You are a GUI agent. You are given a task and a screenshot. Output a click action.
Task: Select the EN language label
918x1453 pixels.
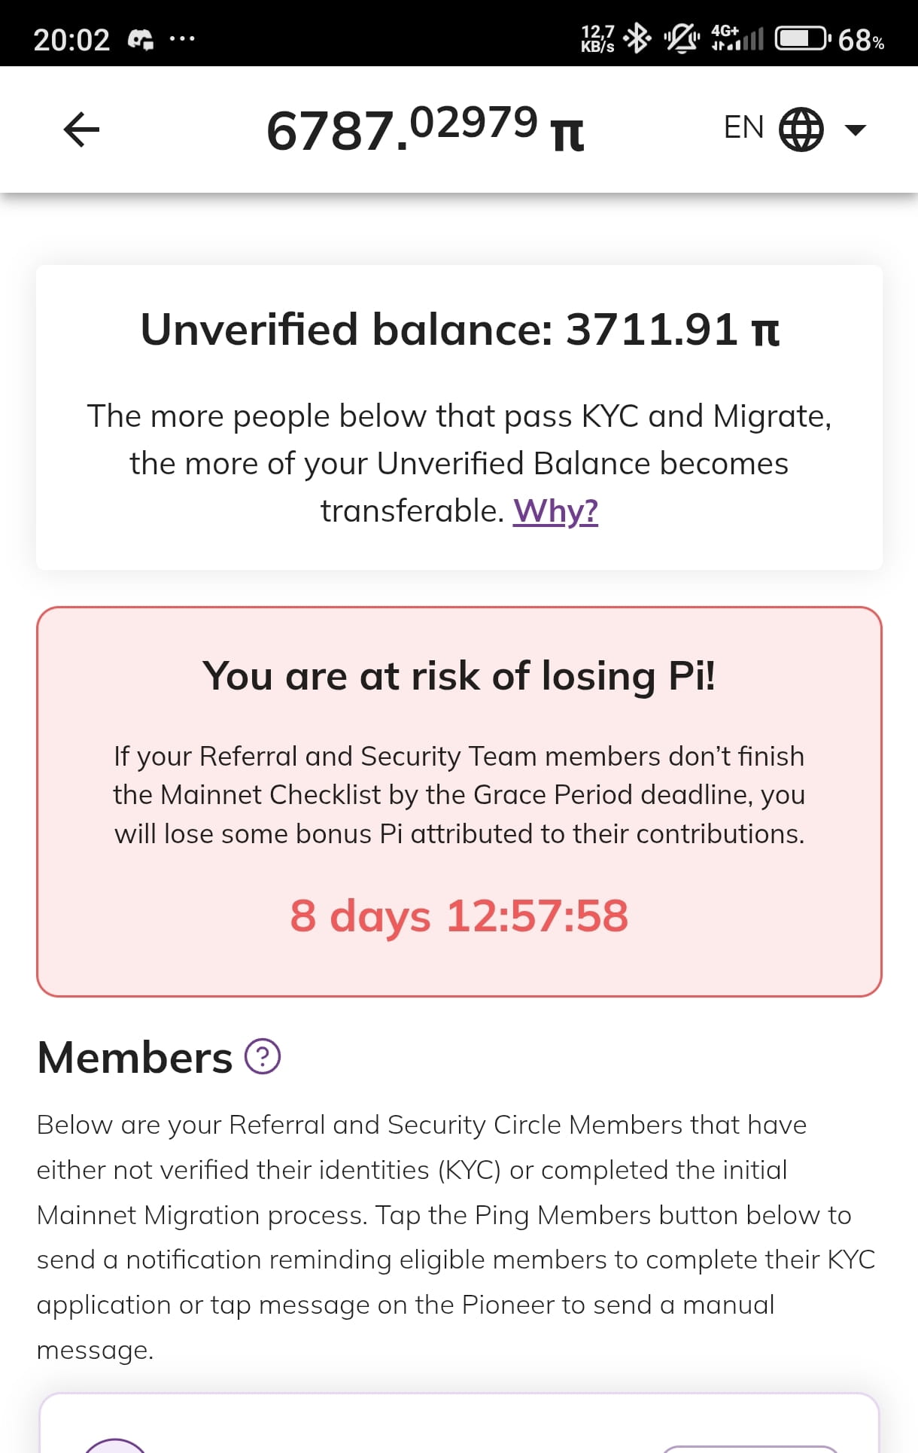pos(743,128)
